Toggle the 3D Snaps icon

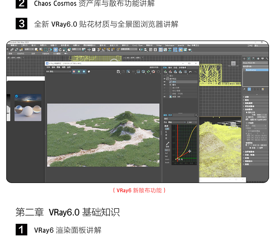tap(99, 50)
